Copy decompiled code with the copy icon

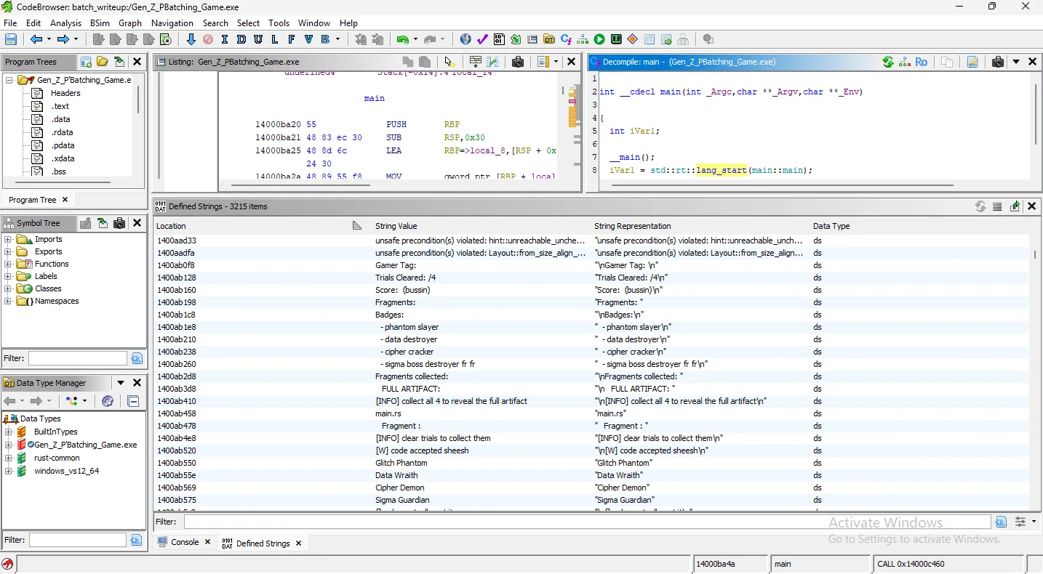click(946, 62)
